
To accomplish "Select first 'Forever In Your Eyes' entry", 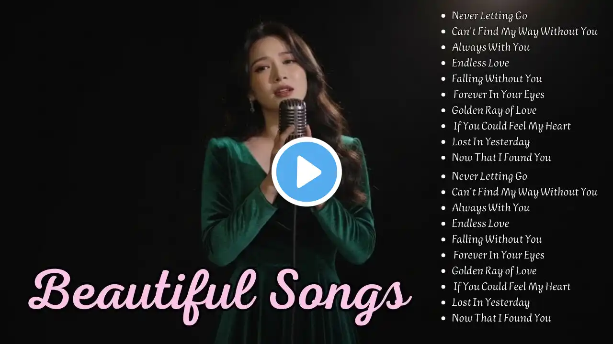I will pos(499,95).
